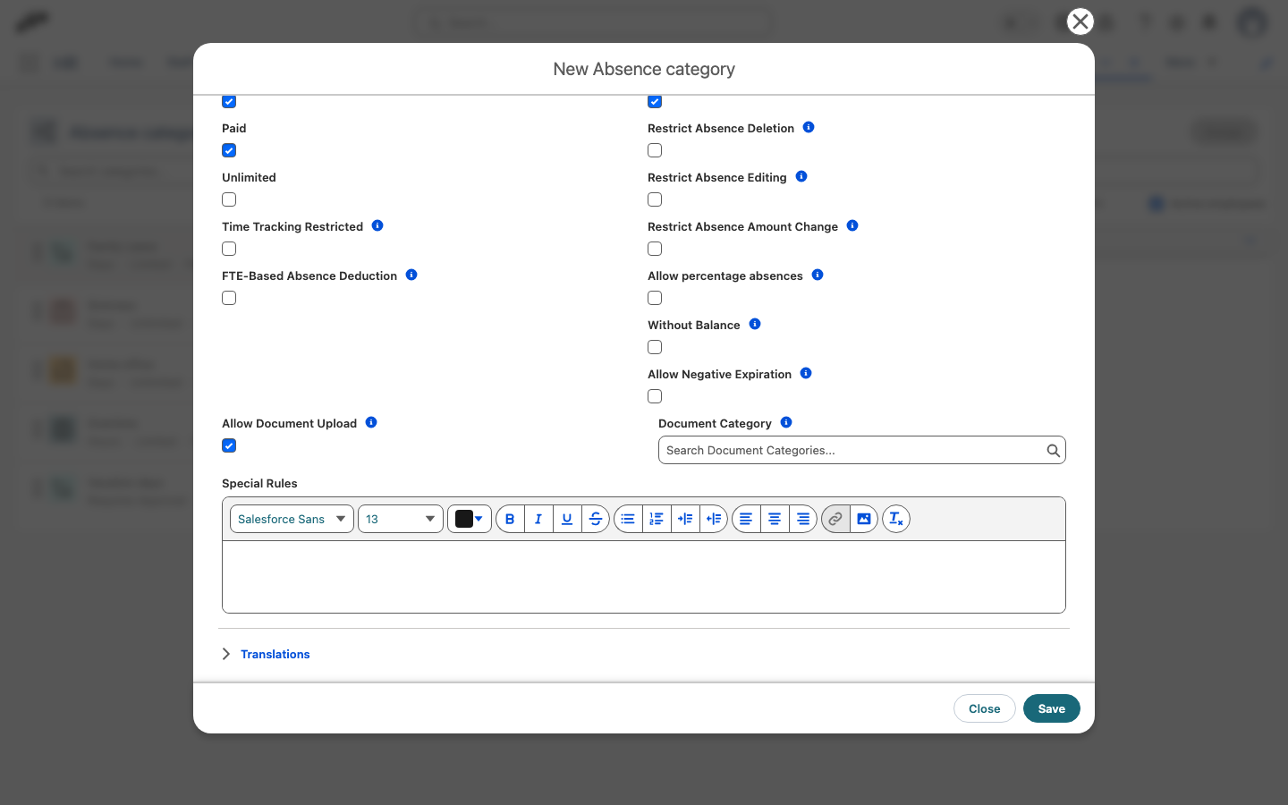Open the text color picker swatch
Viewport: 1288px width, 805px height.
[x=470, y=519]
